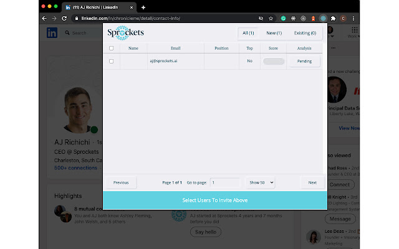Viewport: 399px width, 249px height.
Task: Open Chrome's three-dot menu
Action: (353, 18)
